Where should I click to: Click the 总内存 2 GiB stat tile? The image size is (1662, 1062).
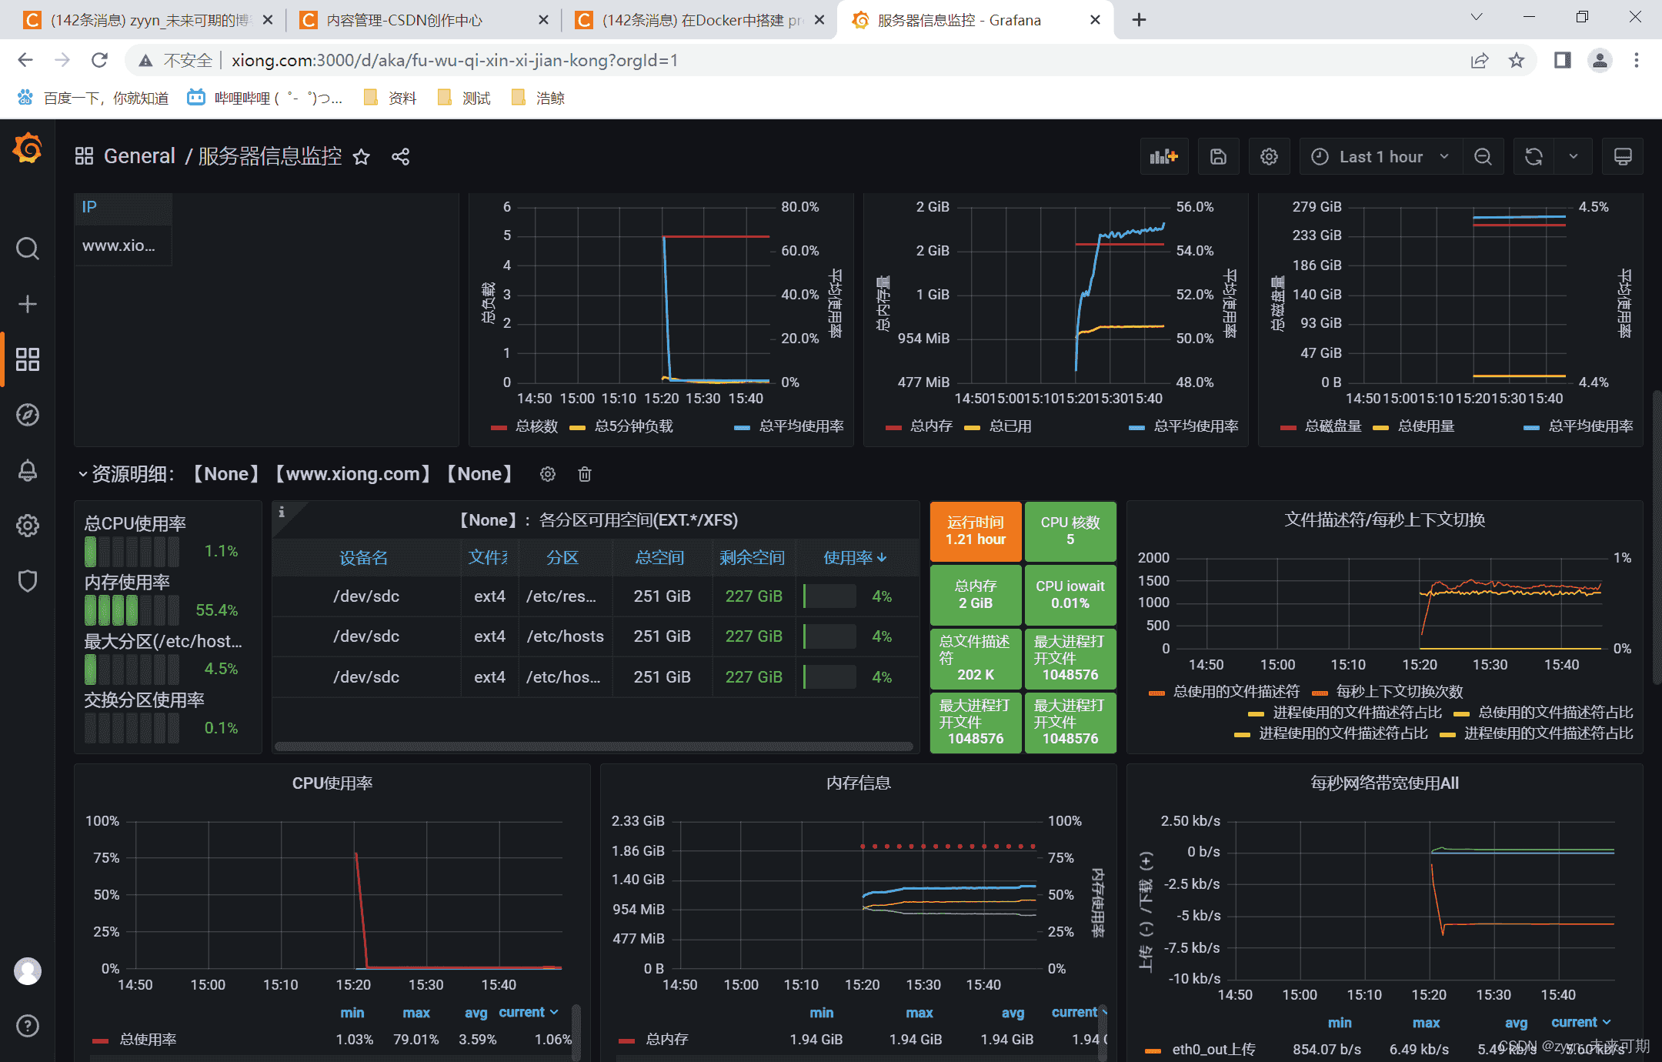pos(976,595)
